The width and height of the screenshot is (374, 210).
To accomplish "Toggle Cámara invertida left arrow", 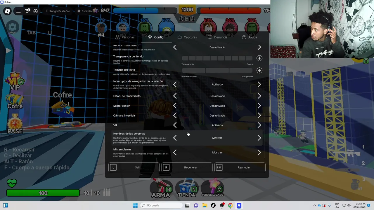I will tap(175, 116).
